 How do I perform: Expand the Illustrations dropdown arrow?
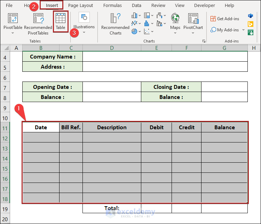click(84, 32)
